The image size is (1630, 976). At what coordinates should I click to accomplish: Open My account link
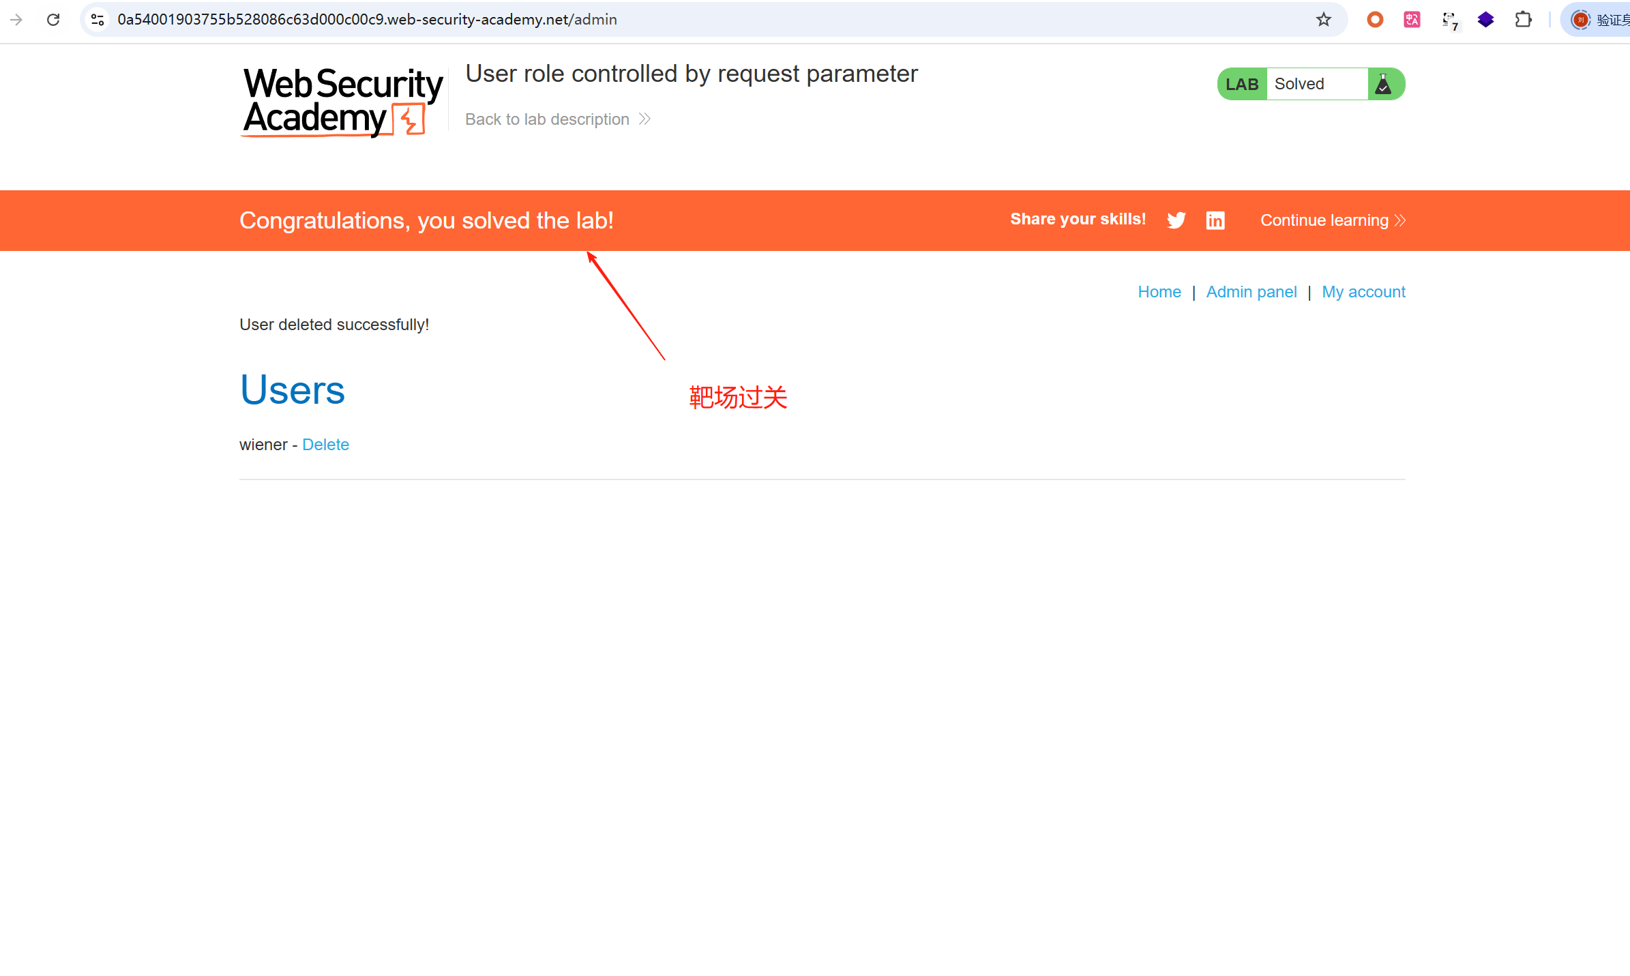coord(1363,292)
